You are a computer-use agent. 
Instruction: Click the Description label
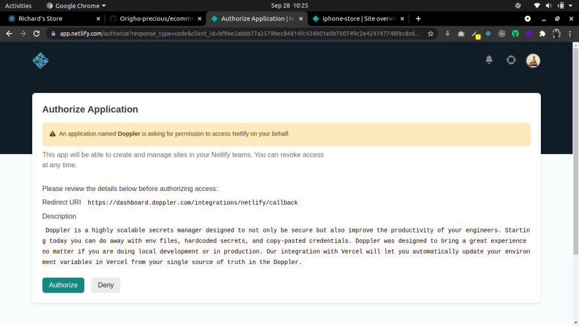(x=59, y=216)
